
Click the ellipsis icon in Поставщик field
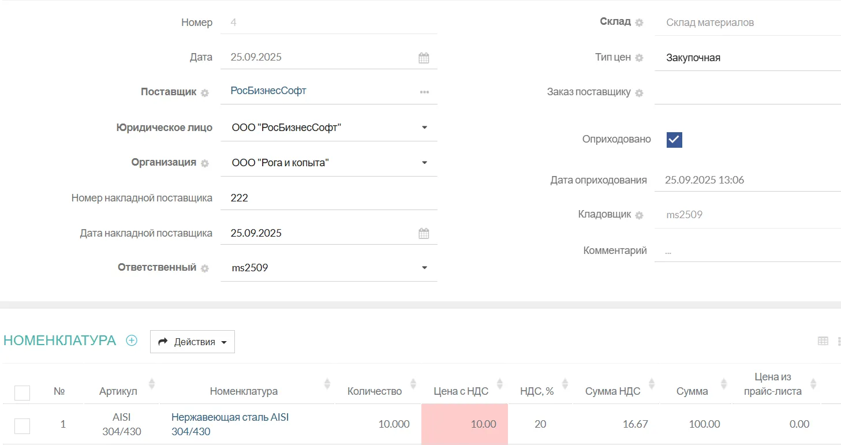pos(424,92)
